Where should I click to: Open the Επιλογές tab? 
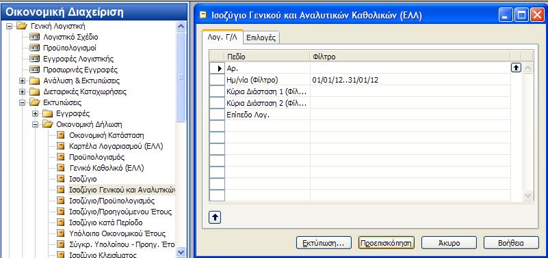[261, 38]
